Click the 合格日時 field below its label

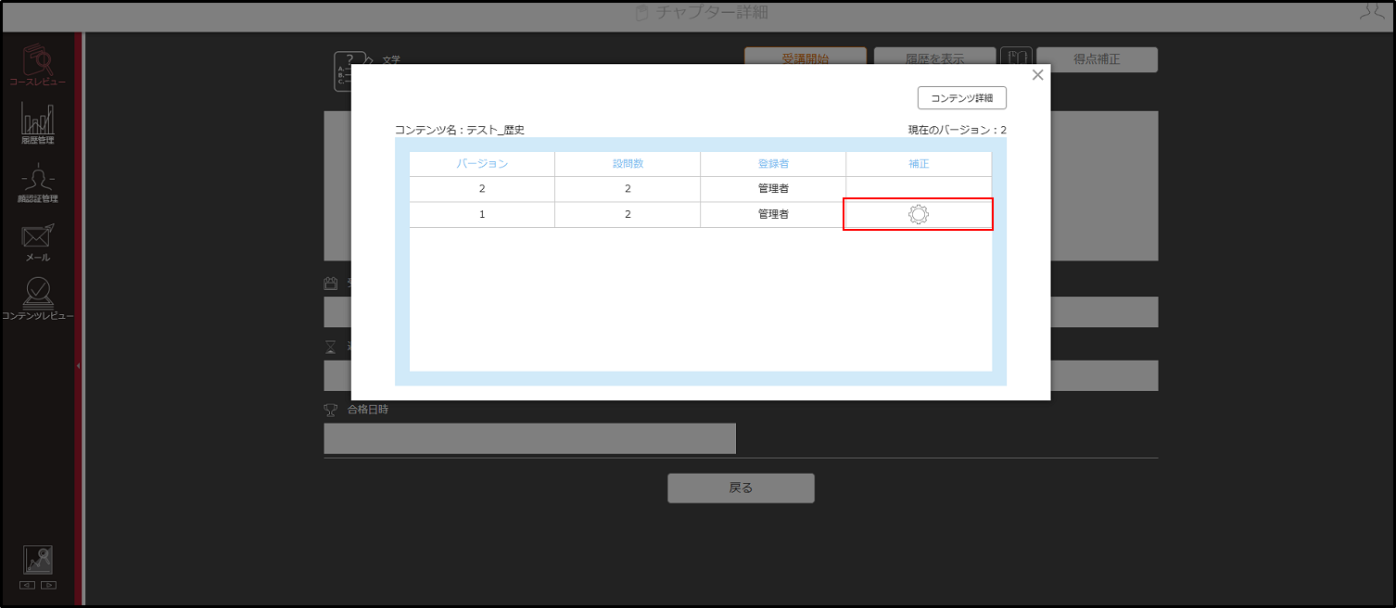[x=529, y=438]
